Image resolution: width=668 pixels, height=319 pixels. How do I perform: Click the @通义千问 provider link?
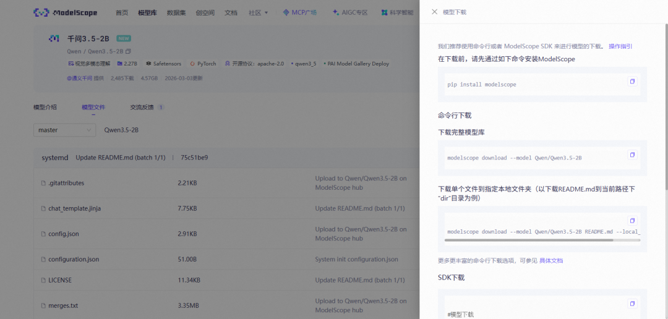79,79
